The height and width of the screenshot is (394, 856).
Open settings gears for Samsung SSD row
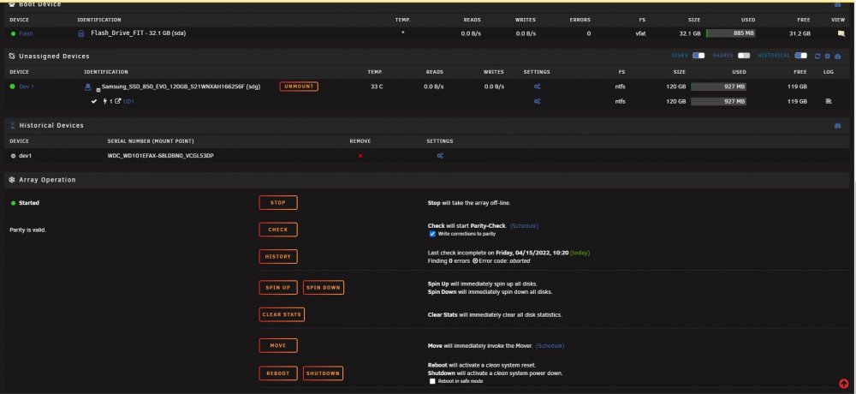pyautogui.click(x=538, y=87)
